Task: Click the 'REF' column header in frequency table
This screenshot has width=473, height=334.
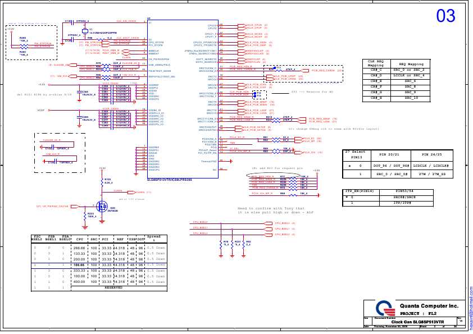Action: point(120,239)
